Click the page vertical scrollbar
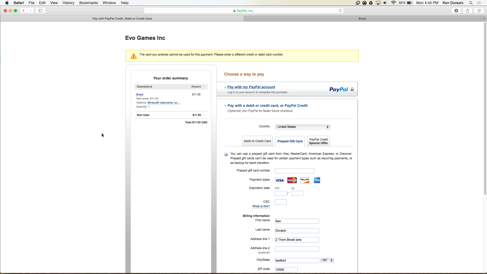 click(485, 109)
